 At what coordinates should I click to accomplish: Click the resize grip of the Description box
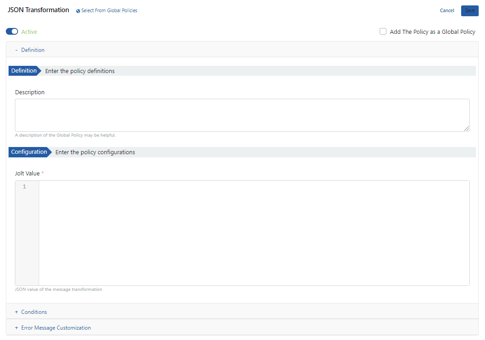[467, 129]
